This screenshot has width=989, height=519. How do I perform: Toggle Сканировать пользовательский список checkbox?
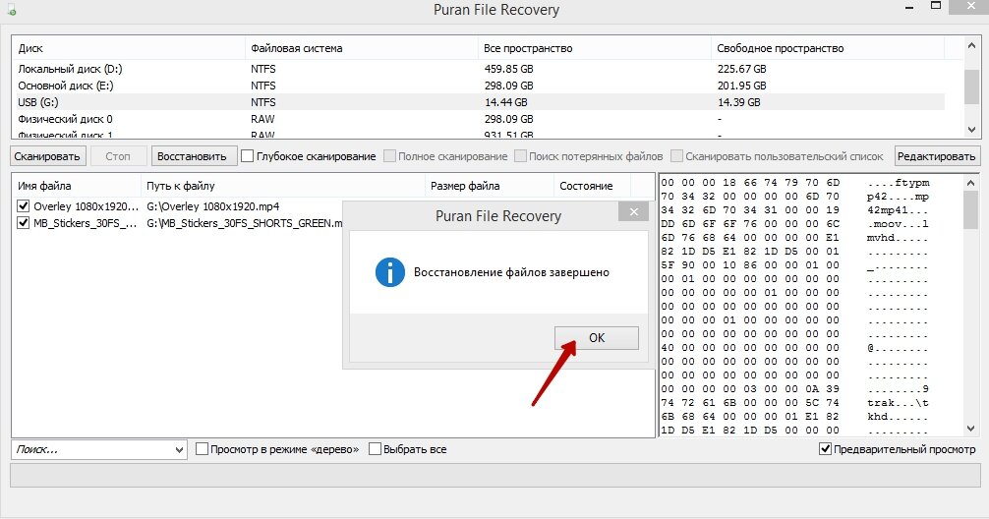point(676,155)
